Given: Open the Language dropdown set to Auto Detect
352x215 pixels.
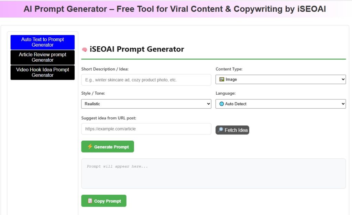Looking at the screenshot, I should (281, 104).
